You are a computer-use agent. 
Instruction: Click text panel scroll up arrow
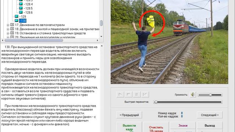[102, 46]
